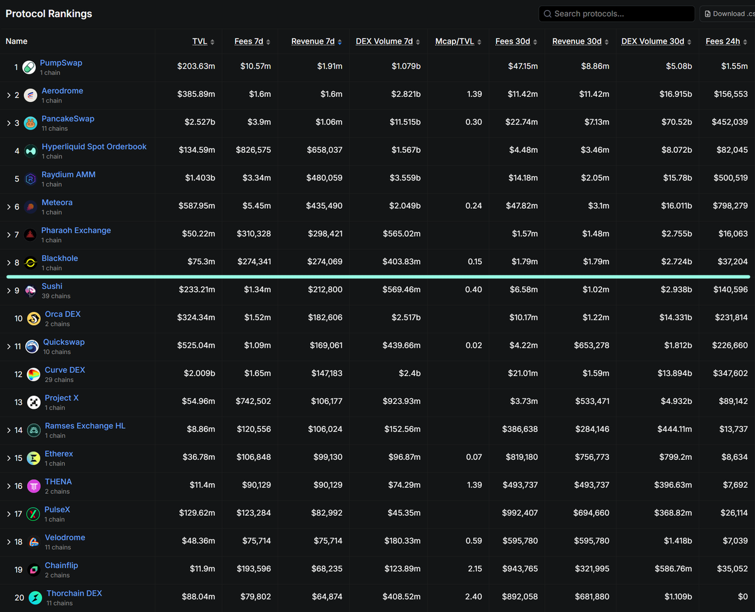The width and height of the screenshot is (755, 612).
Task: Select the Blackhole yellow logo
Action: point(30,262)
